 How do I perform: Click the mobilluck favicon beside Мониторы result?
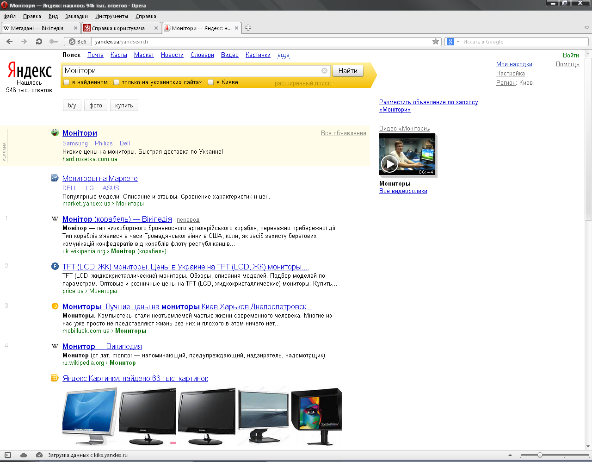(x=55, y=306)
